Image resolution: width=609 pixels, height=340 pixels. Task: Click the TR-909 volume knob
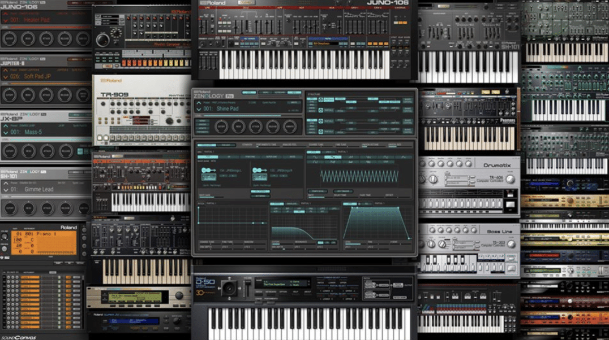tap(169, 121)
